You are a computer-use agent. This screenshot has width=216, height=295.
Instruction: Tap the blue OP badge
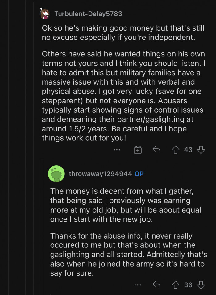click(x=139, y=174)
